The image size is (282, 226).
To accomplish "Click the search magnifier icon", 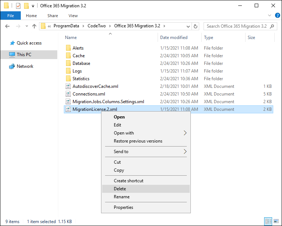I will tap(272, 26).
